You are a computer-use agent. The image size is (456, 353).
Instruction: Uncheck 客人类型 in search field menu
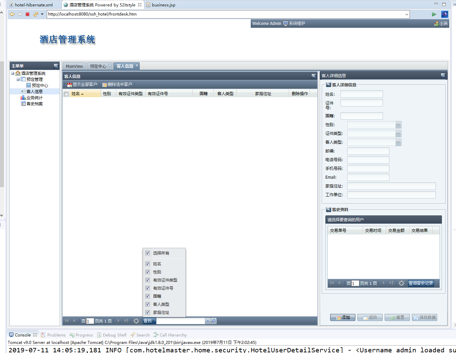click(147, 304)
